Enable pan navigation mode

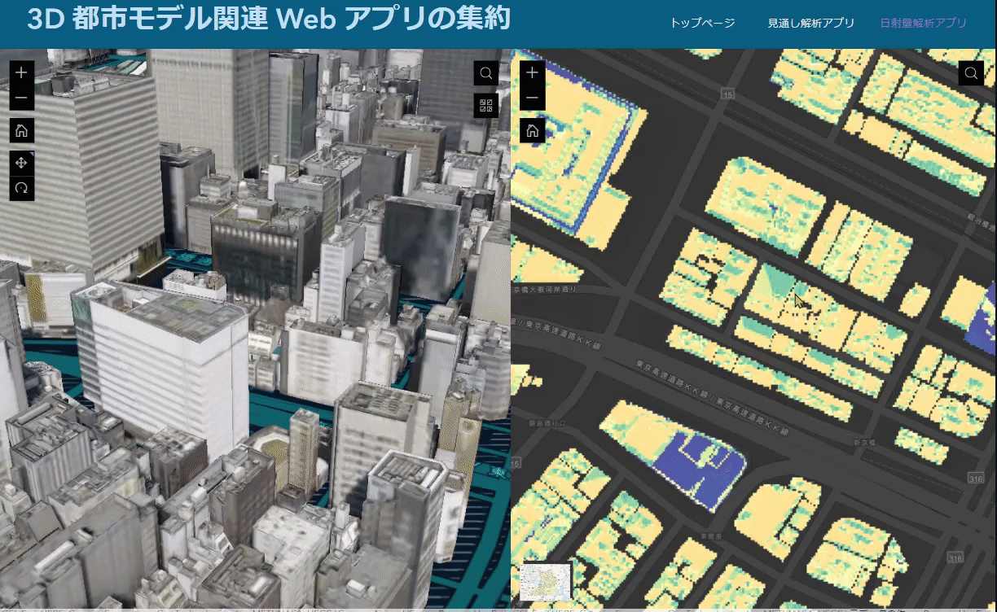tap(21, 163)
